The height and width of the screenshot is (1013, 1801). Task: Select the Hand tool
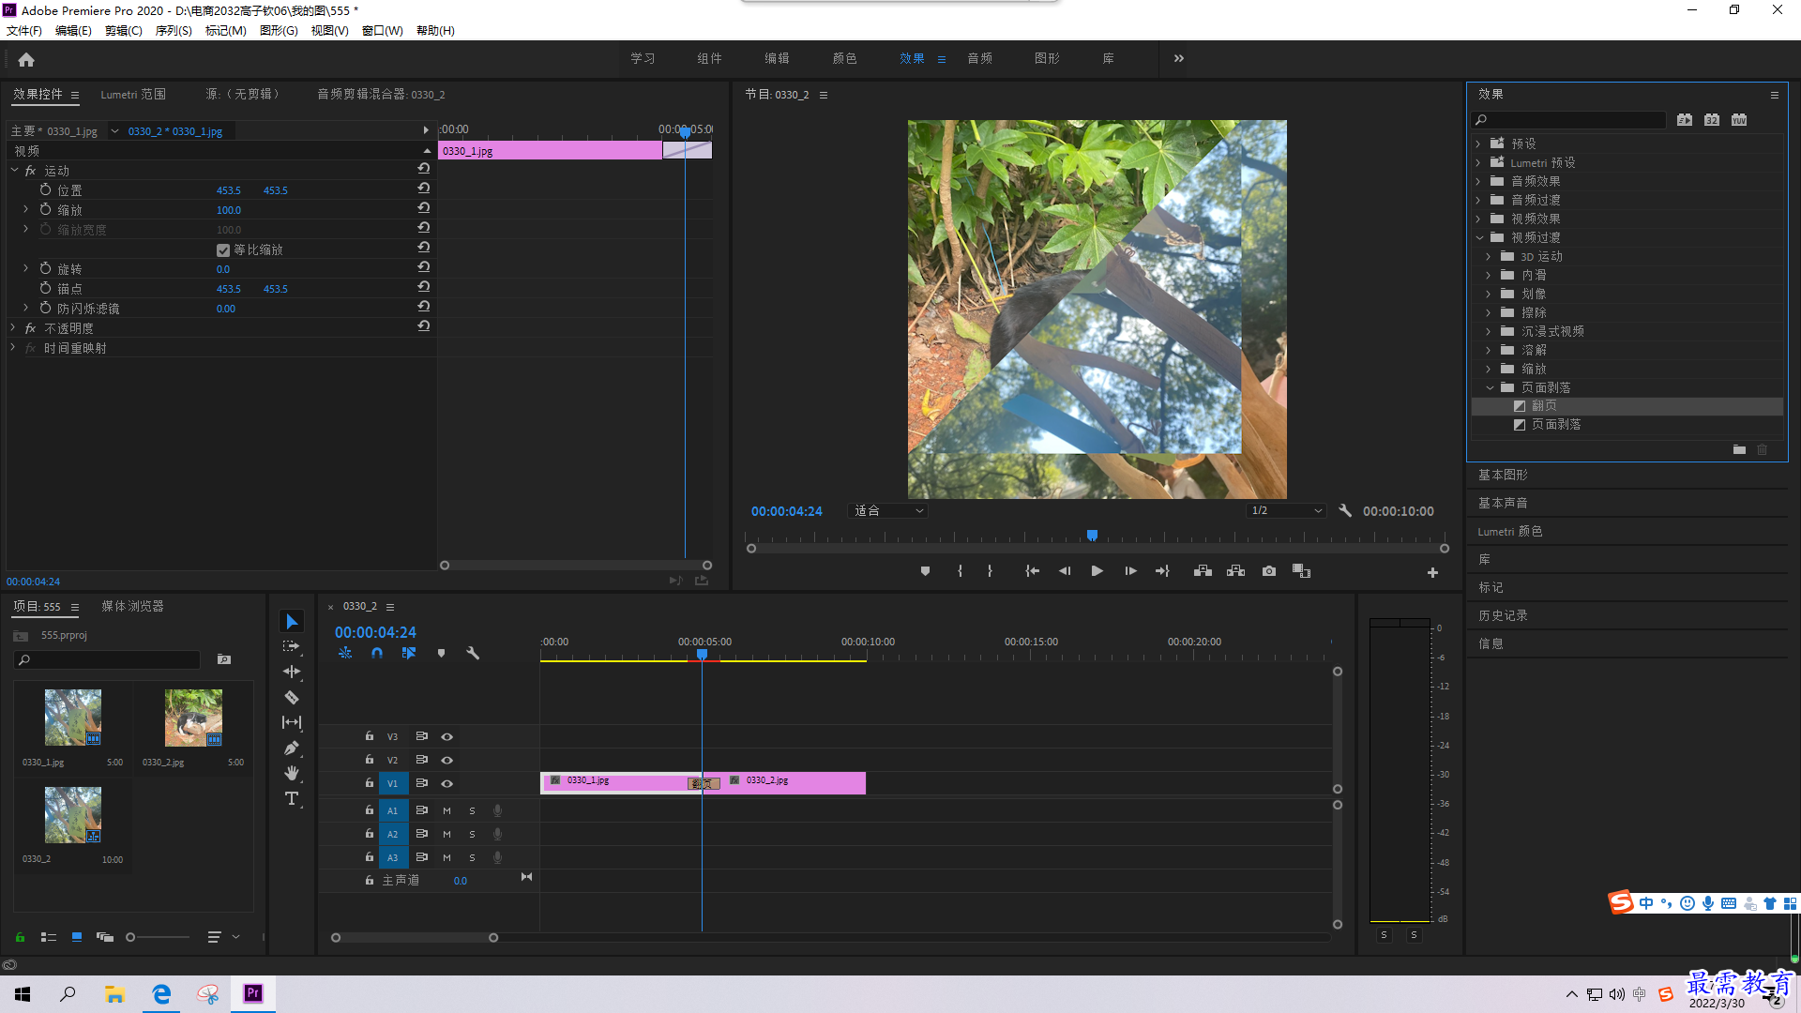292,773
